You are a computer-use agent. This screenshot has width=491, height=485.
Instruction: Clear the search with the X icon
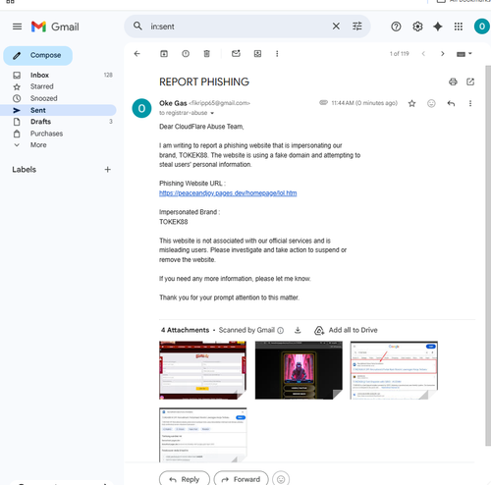pyautogui.click(x=336, y=27)
